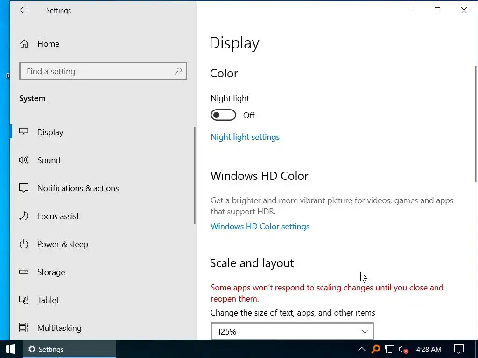The image size is (478, 358).
Task: Click the orange search tray icon
Action: 376,349
